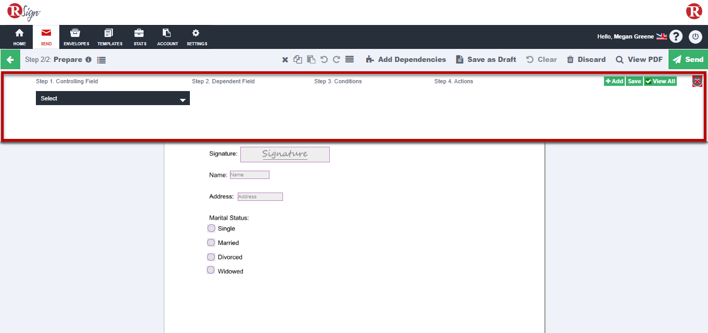
Task: Click the green Send button
Action: [x=688, y=60]
